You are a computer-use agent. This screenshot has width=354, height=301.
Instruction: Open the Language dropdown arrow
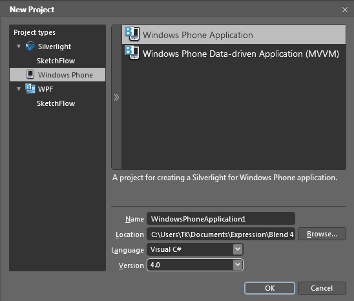click(238, 249)
